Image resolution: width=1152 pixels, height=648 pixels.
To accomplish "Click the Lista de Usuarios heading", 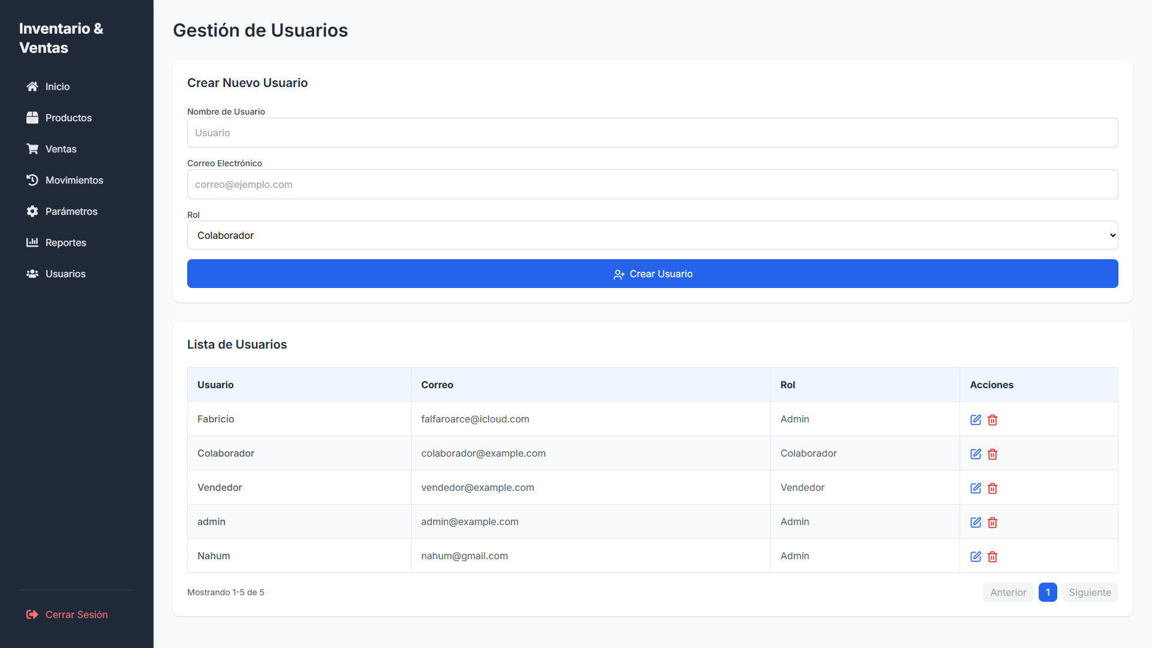I will [x=237, y=344].
